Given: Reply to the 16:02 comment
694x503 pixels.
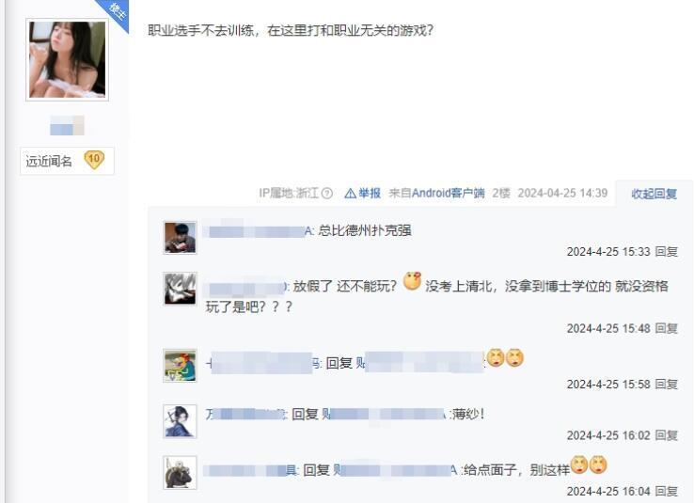Looking at the screenshot, I should (x=666, y=435).
